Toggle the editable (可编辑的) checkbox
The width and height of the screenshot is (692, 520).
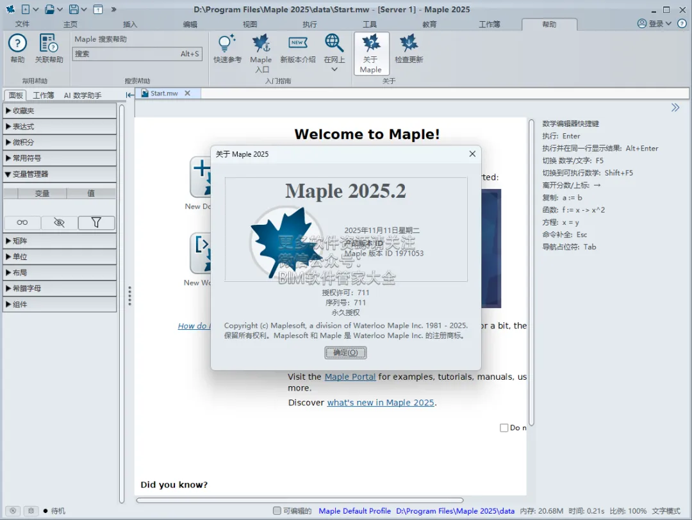(x=277, y=511)
